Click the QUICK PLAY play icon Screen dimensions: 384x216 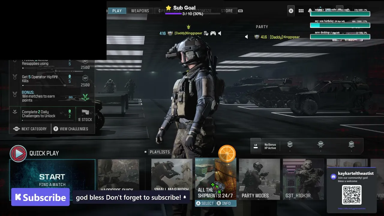[18, 154]
